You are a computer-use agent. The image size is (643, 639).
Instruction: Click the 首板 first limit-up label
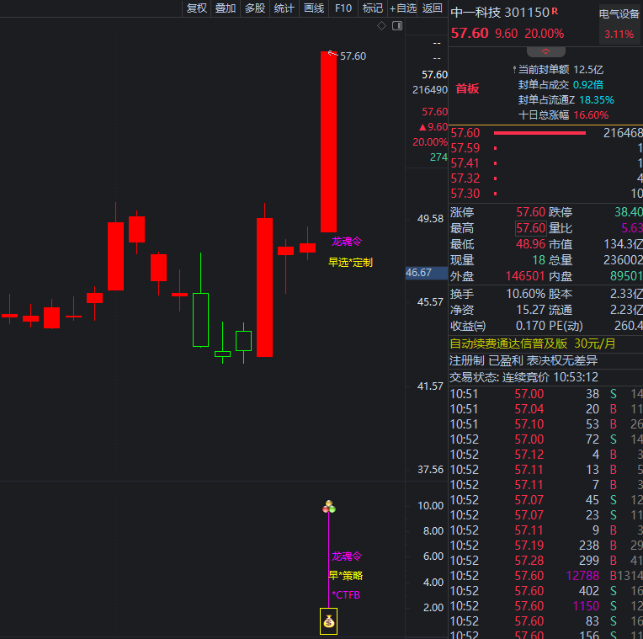point(467,88)
